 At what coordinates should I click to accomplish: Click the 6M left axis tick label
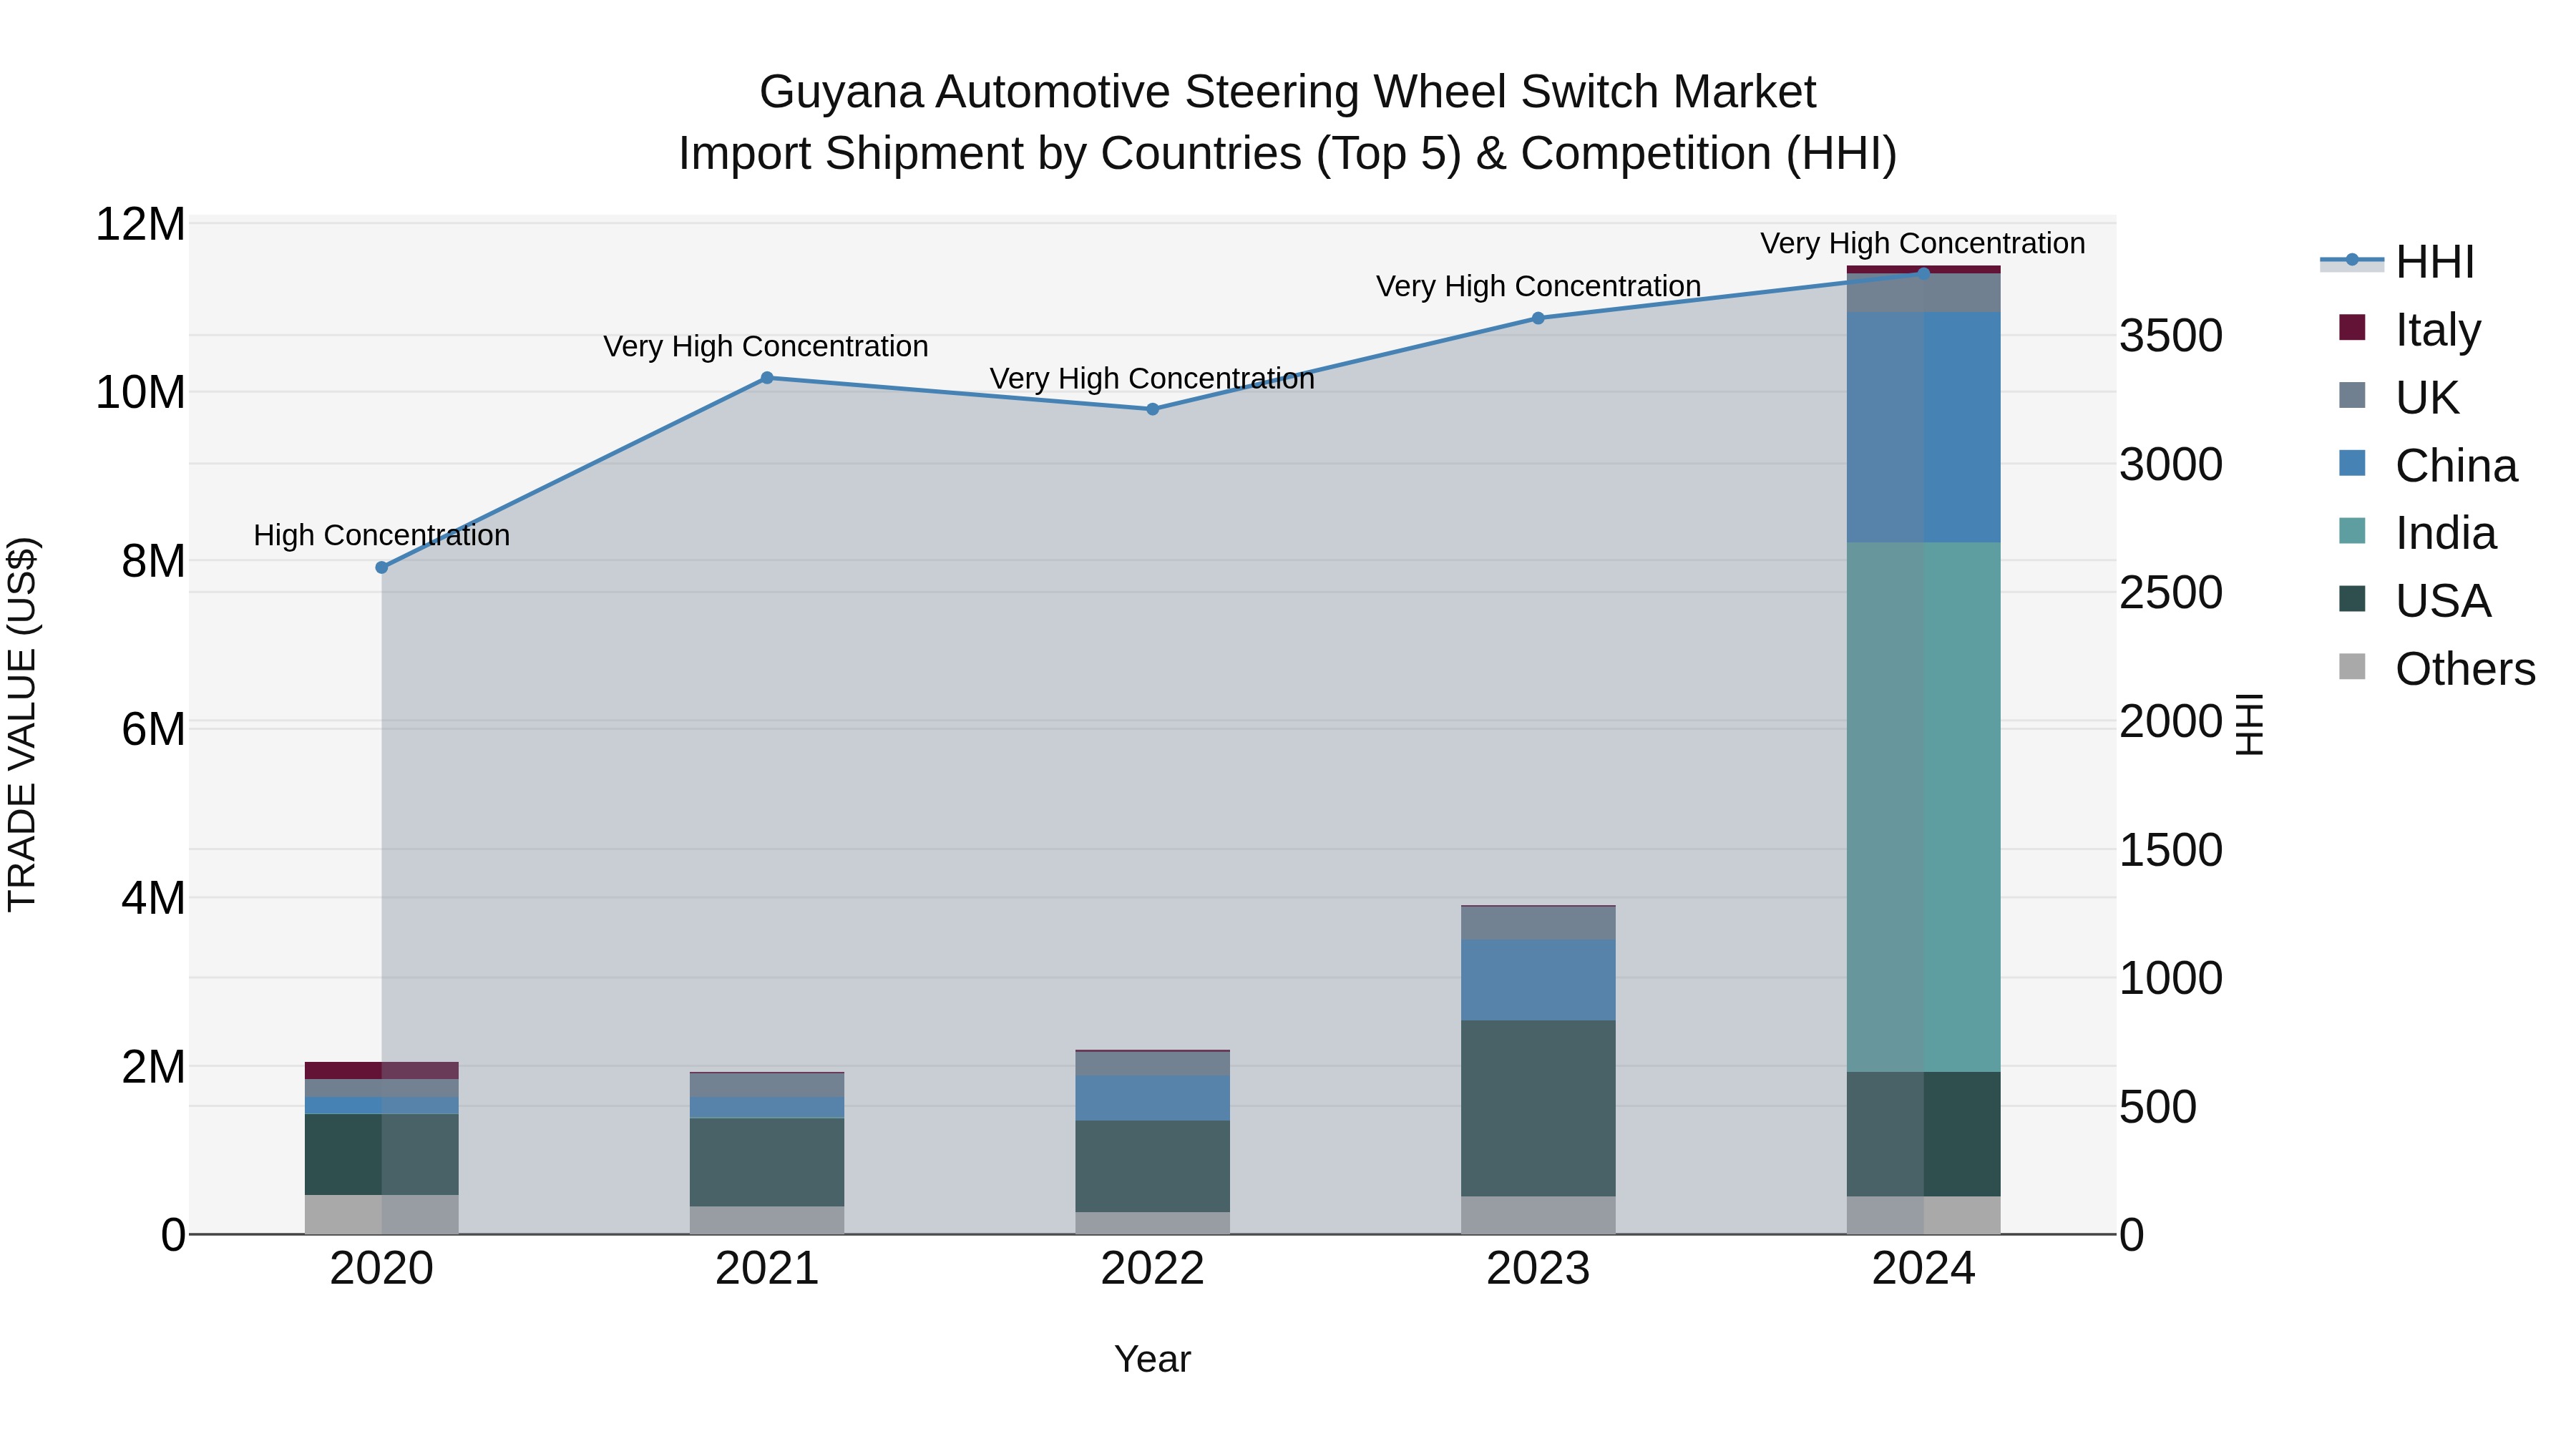click(x=153, y=729)
